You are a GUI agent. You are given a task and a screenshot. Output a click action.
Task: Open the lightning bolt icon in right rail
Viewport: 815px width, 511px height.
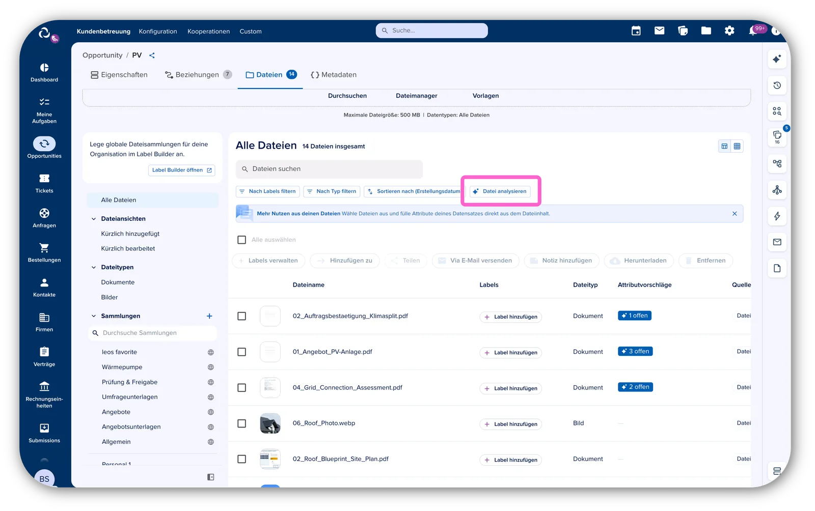click(777, 216)
